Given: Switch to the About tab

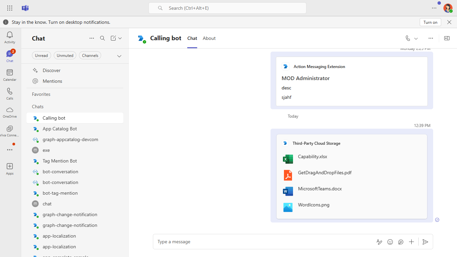Looking at the screenshot, I should click(209, 38).
